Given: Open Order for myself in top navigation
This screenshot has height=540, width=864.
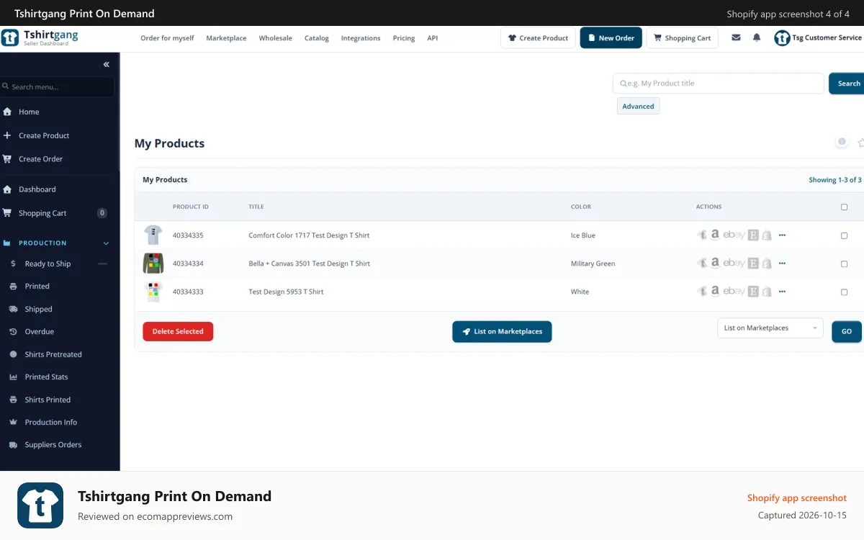Looking at the screenshot, I should pyautogui.click(x=167, y=38).
